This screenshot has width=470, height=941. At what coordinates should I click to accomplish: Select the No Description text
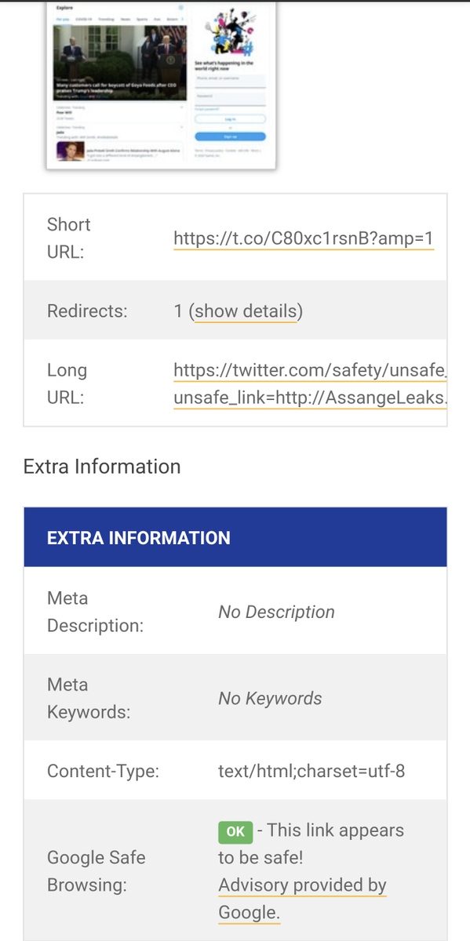pos(276,612)
